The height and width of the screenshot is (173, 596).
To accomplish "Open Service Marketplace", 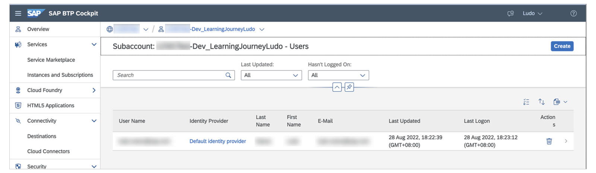I will coord(51,60).
